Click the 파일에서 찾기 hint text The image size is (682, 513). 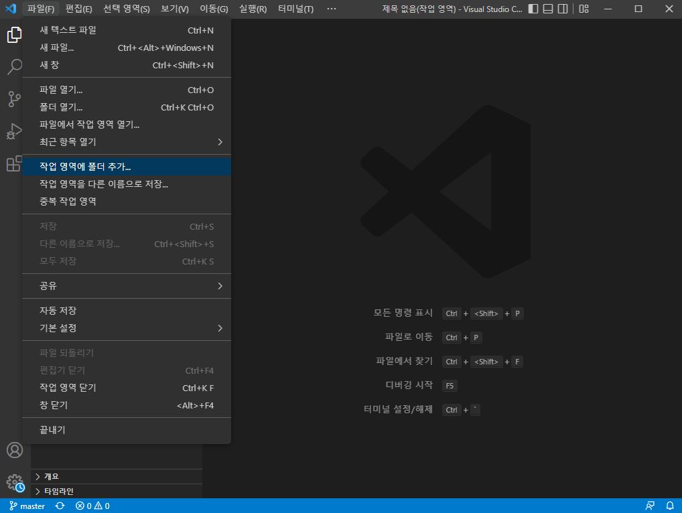(405, 361)
